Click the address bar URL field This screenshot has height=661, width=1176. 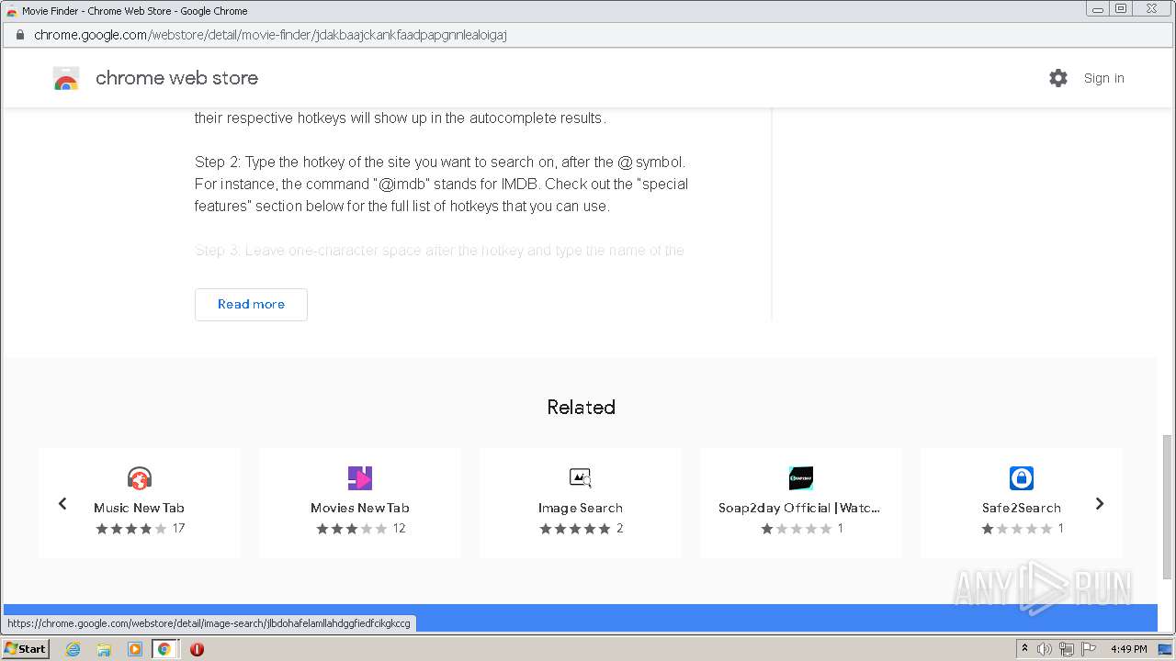588,35
